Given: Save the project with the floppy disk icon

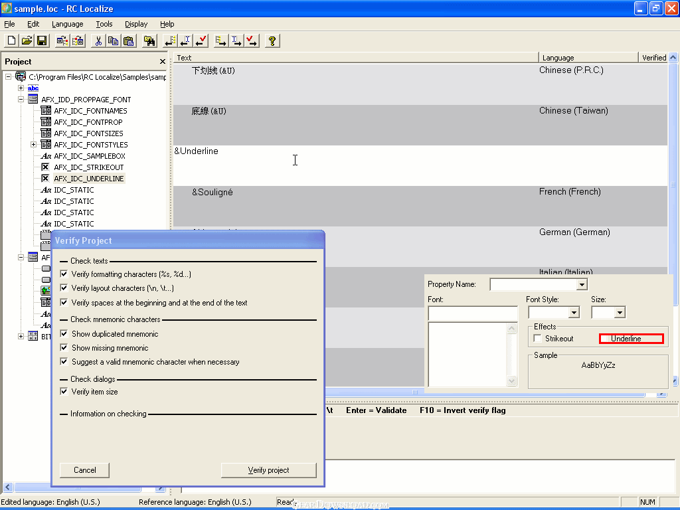Looking at the screenshot, I should (42, 41).
